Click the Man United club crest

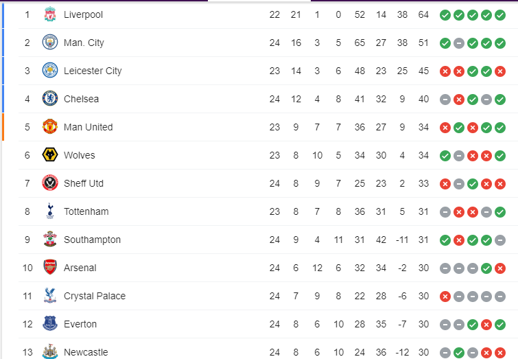[x=49, y=127]
